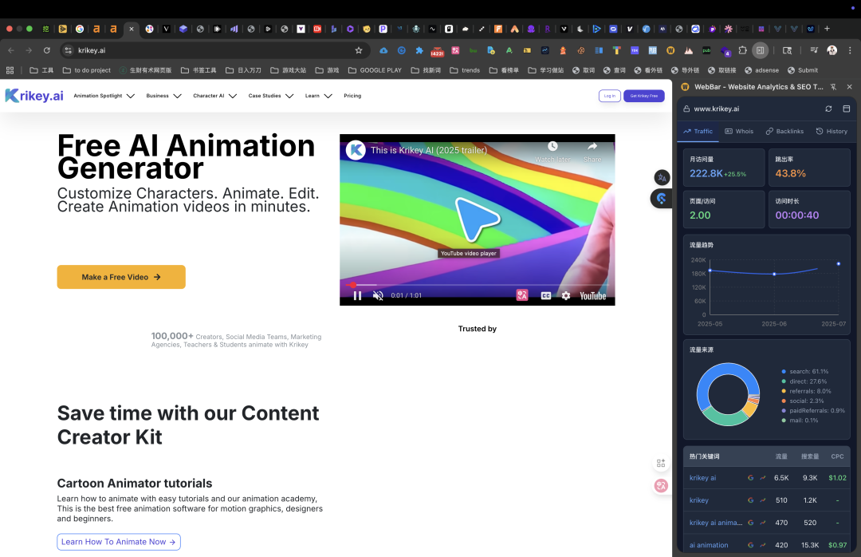
Task: Close the WebBar side panel
Action: tap(850, 87)
